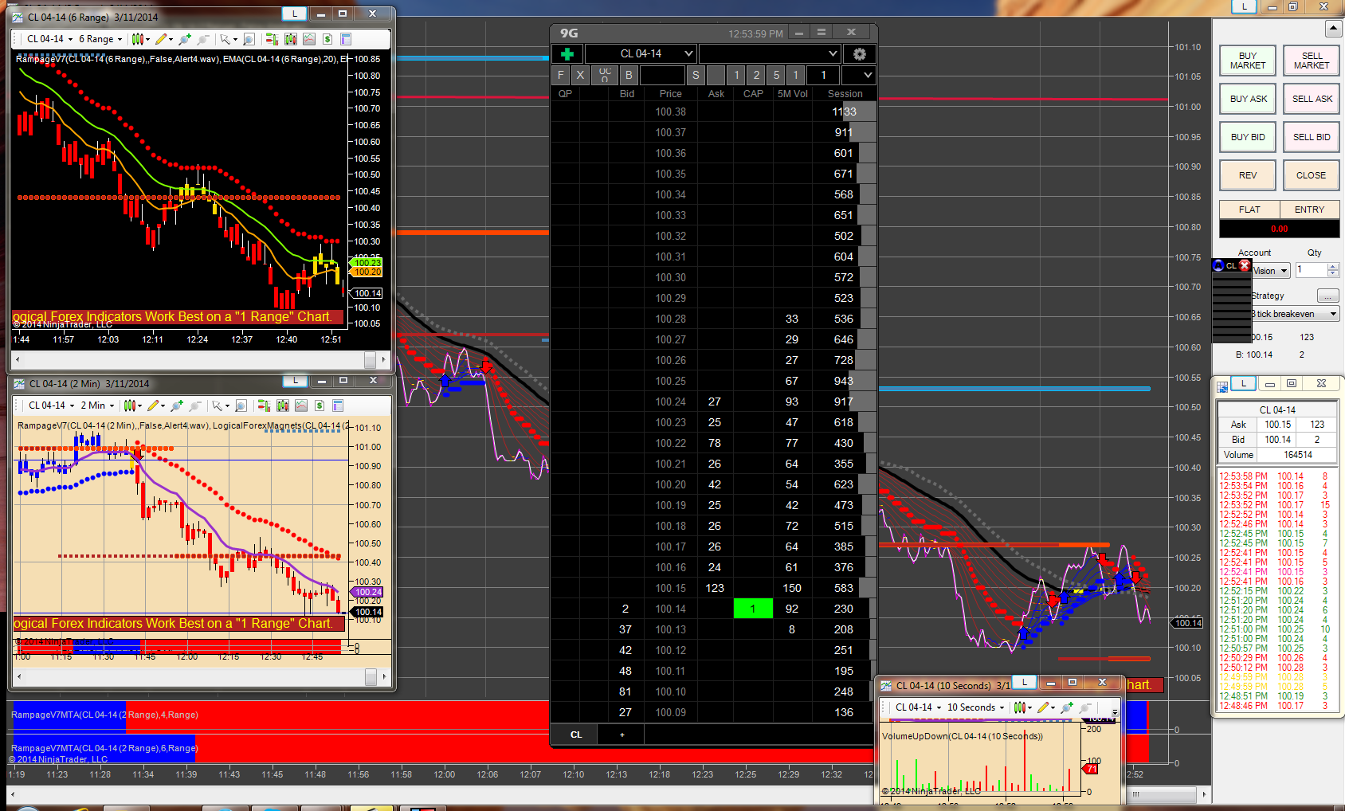Toggle the L link button on 10 Seconds chart
The height and width of the screenshot is (811, 1345).
click(x=1025, y=682)
